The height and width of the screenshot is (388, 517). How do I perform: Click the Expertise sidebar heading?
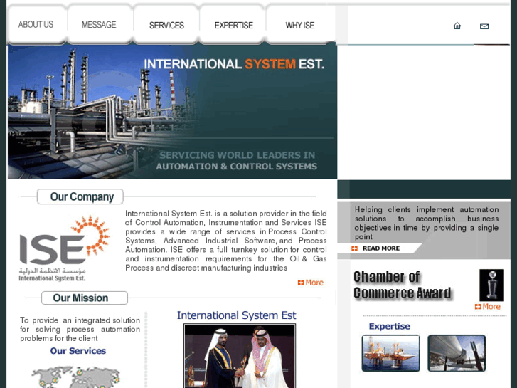[390, 326]
